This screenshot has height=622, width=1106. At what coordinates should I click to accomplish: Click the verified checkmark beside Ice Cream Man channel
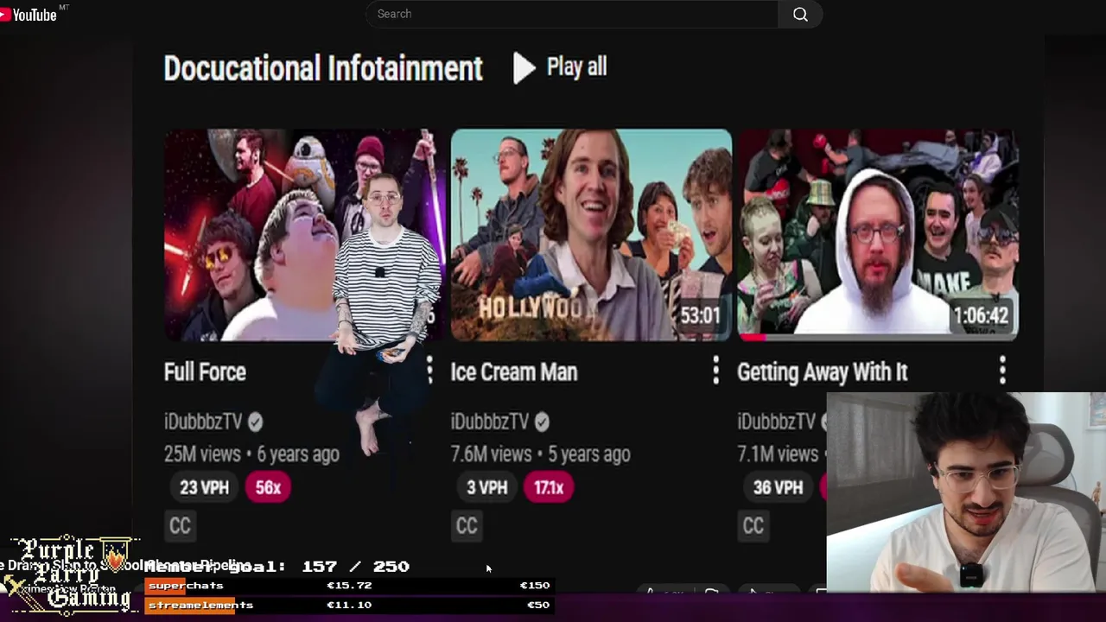click(x=542, y=422)
